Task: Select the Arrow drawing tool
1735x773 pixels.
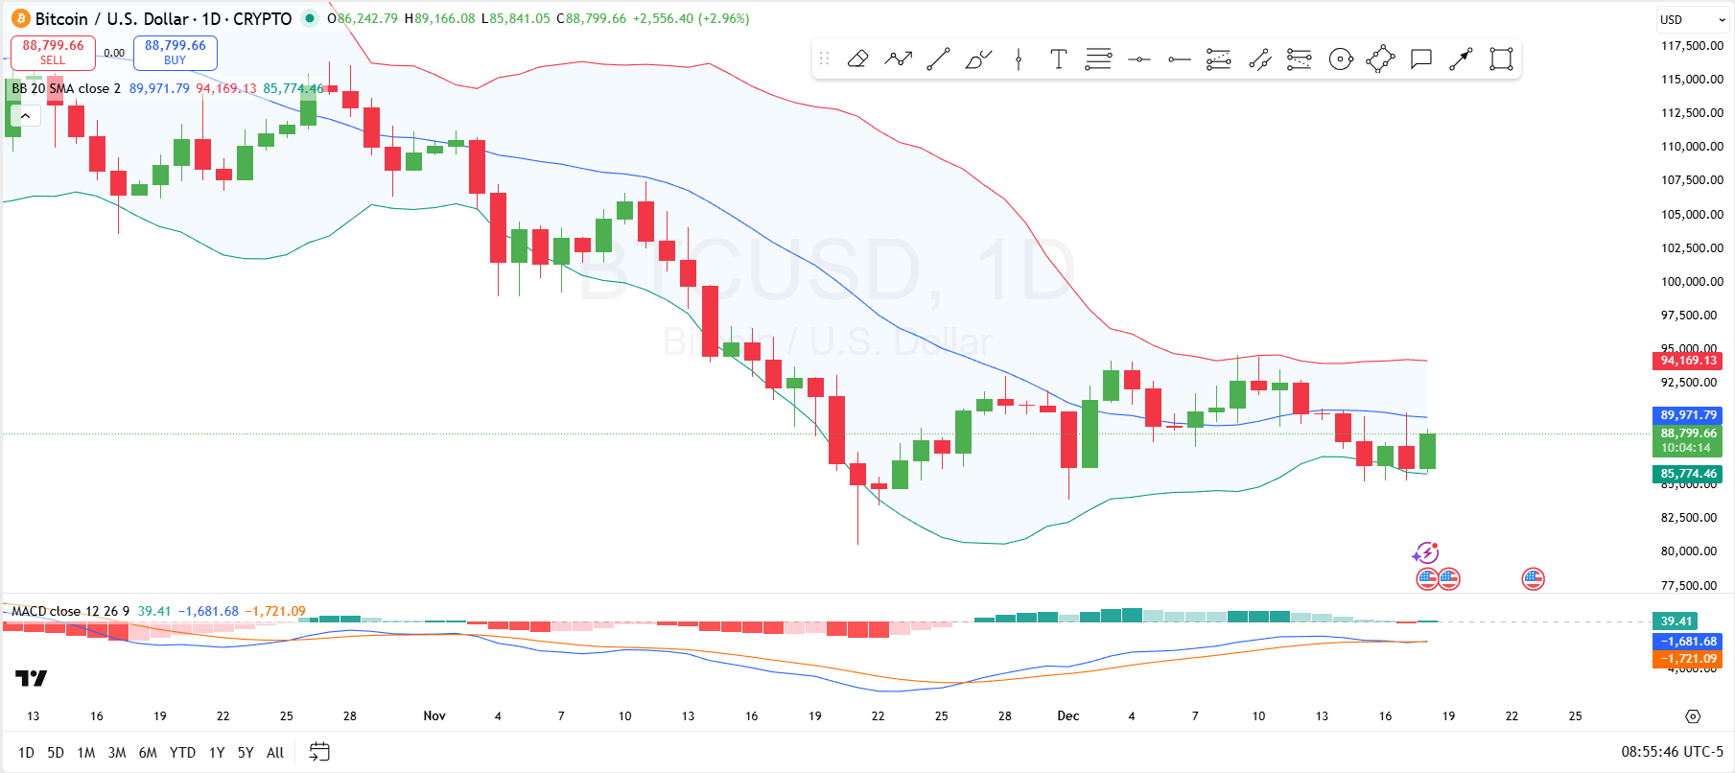Action: coord(1461,59)
